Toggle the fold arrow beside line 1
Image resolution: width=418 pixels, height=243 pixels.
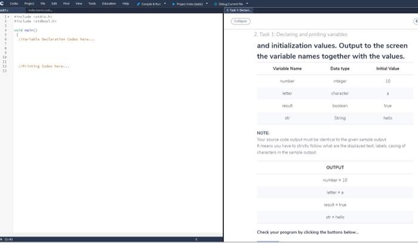[x=8, y=17]
